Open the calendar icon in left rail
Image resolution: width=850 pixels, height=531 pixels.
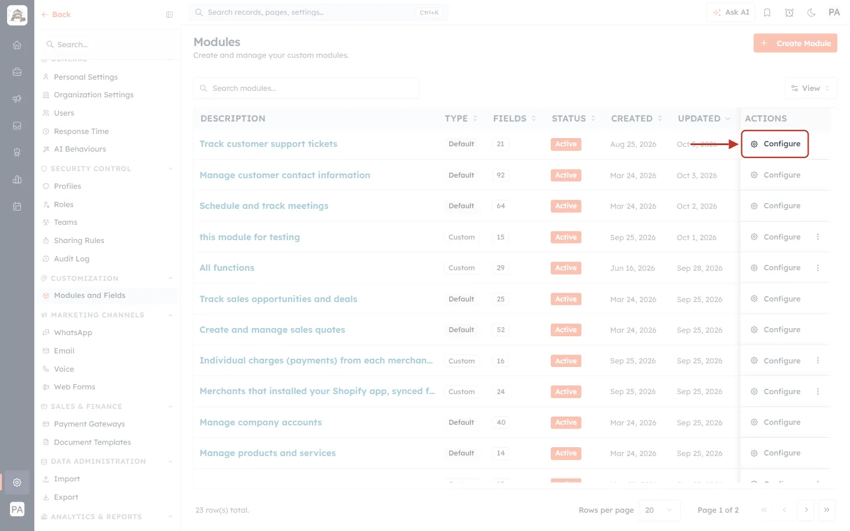click(x=17, y=206)
